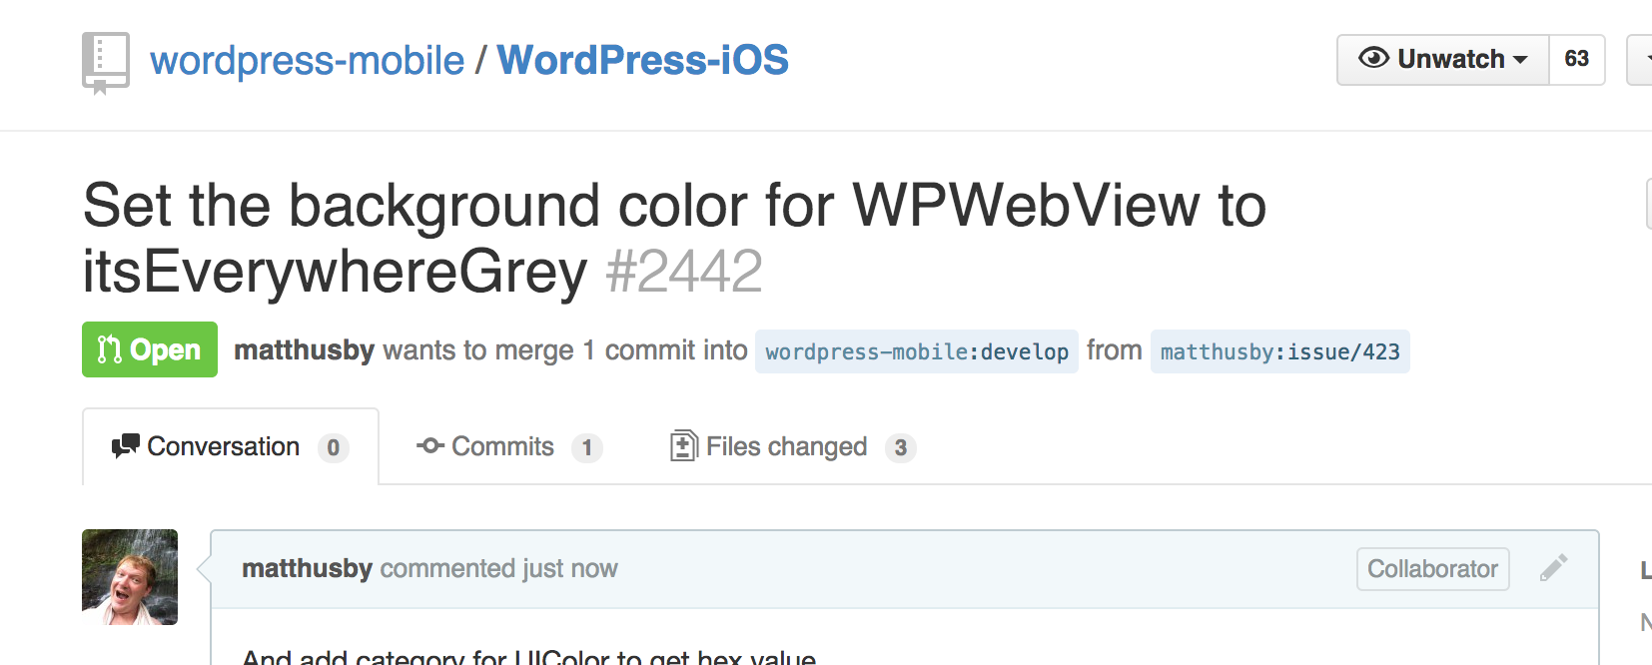Click the Conversation counter showing 0
The height and width of the screenshot is (665, 1652).
(x=333, y=448)
